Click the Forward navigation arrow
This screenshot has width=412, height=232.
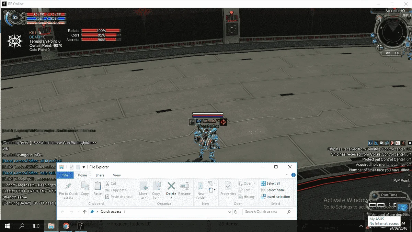tap(71, 212)
